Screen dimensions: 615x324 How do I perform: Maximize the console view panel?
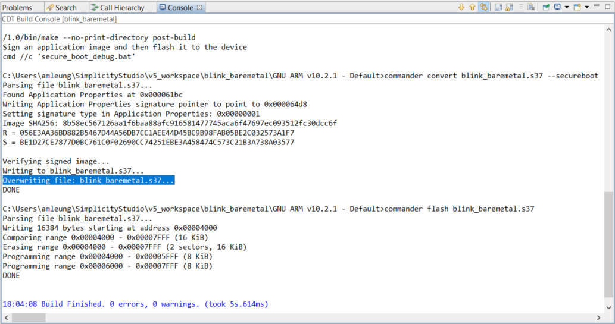(607, 7)
